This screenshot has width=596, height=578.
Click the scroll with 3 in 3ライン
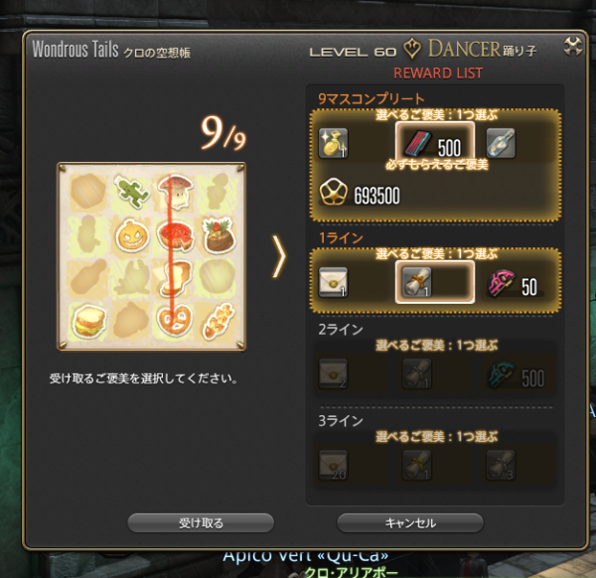(501, 465)
